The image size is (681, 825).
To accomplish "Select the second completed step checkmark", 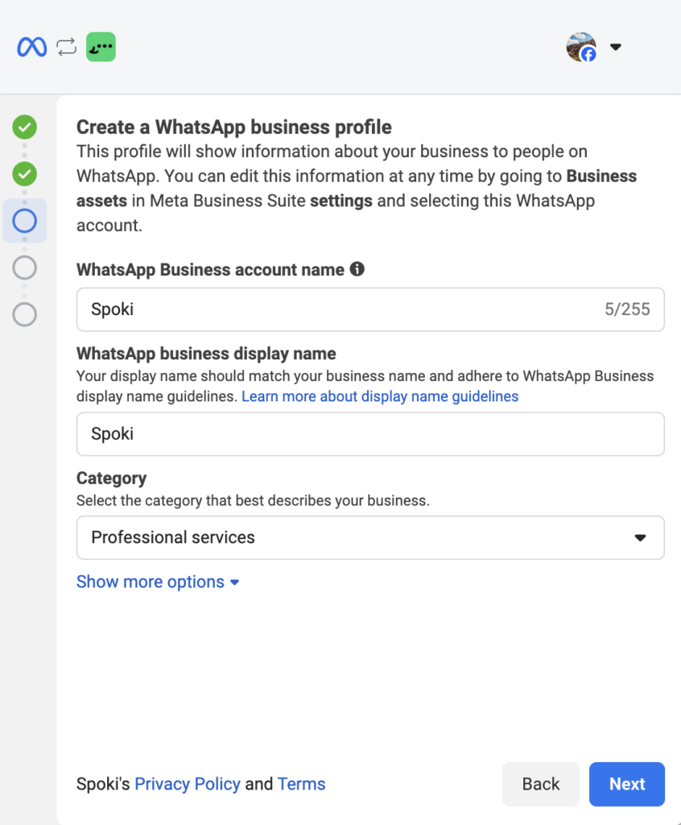I will pyautogui.click(x=25, y=173).
